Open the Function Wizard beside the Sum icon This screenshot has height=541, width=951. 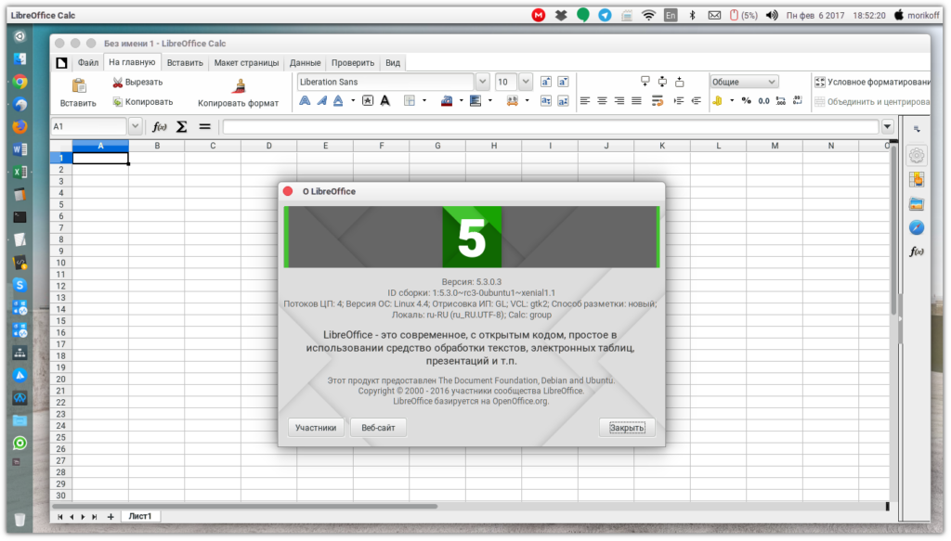[x=160, y=126]
